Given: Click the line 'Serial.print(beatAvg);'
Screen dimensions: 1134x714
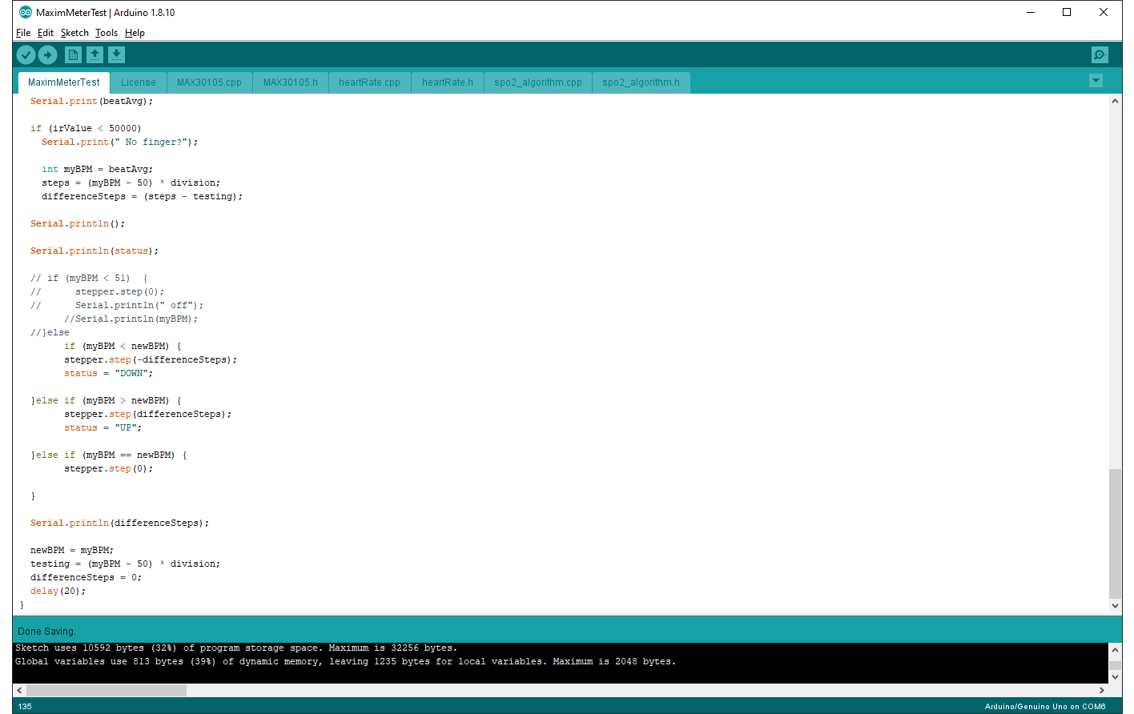Looking at the screenshot, I should click(x=91, y=101).
